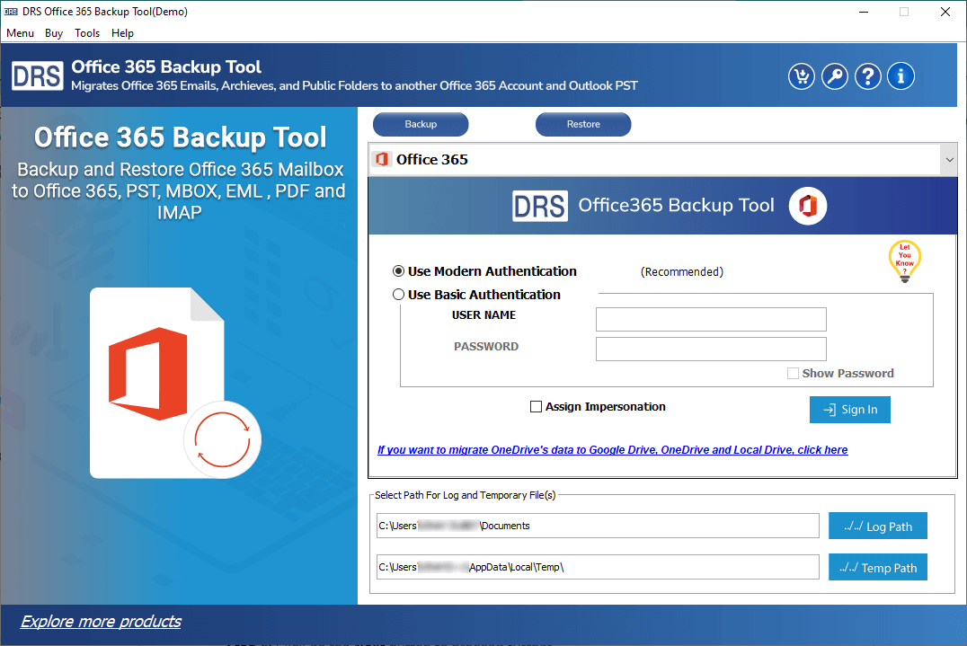Open the shopping cart purchase icon

coord(801,76)
